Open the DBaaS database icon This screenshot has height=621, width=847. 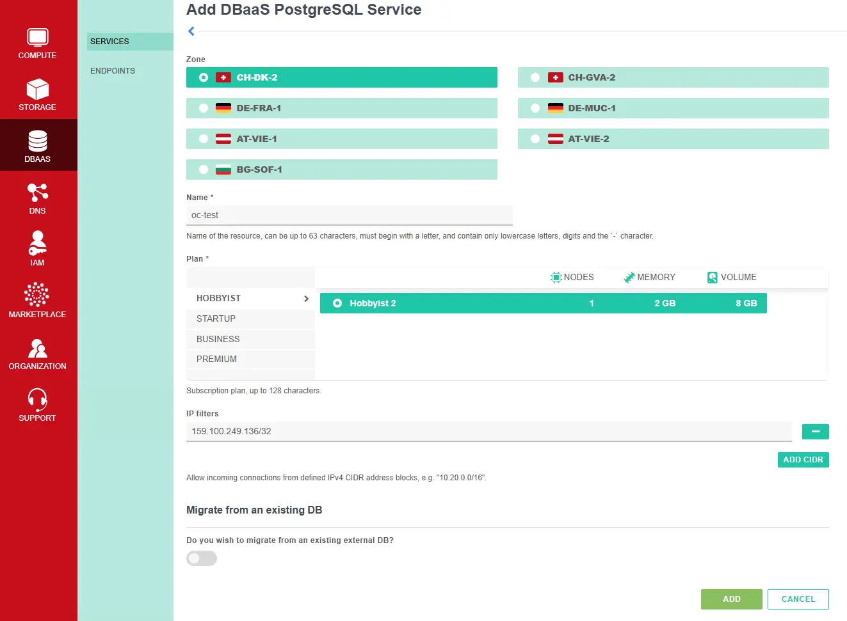[x=38, y=141]
